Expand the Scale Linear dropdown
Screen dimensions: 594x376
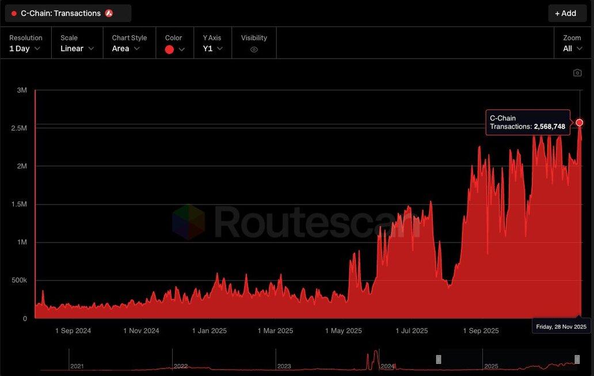[x=77, y=48]
